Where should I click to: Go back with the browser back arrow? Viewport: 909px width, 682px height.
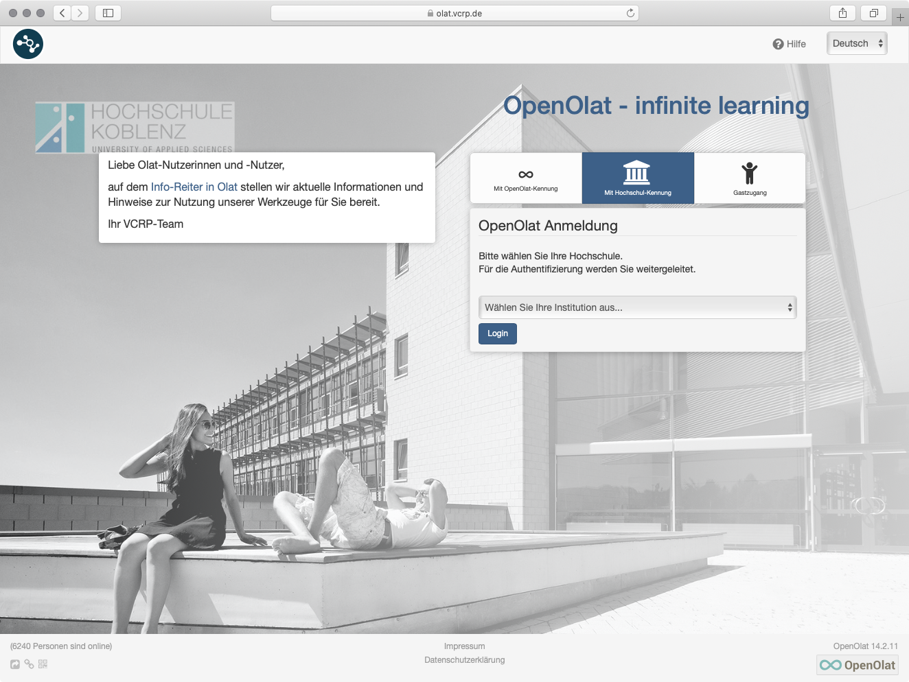point(62,13)
